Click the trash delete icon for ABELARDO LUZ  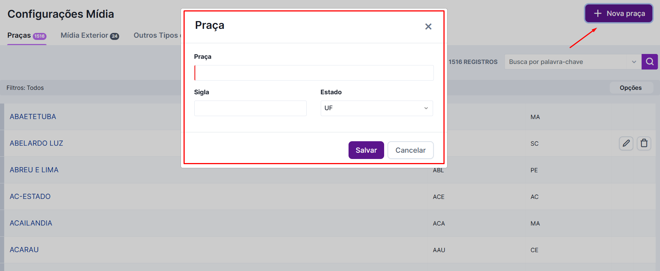(x=644, y=143)
